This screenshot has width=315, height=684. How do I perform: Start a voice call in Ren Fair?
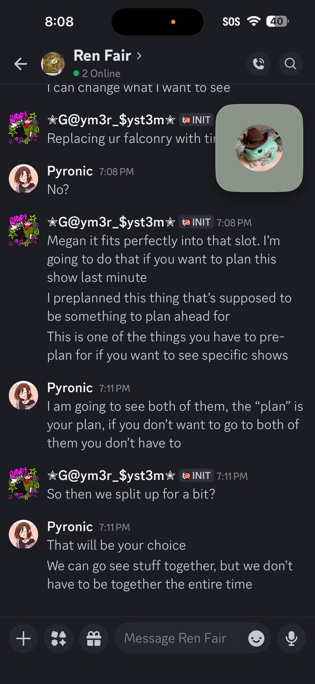(258, 63)
